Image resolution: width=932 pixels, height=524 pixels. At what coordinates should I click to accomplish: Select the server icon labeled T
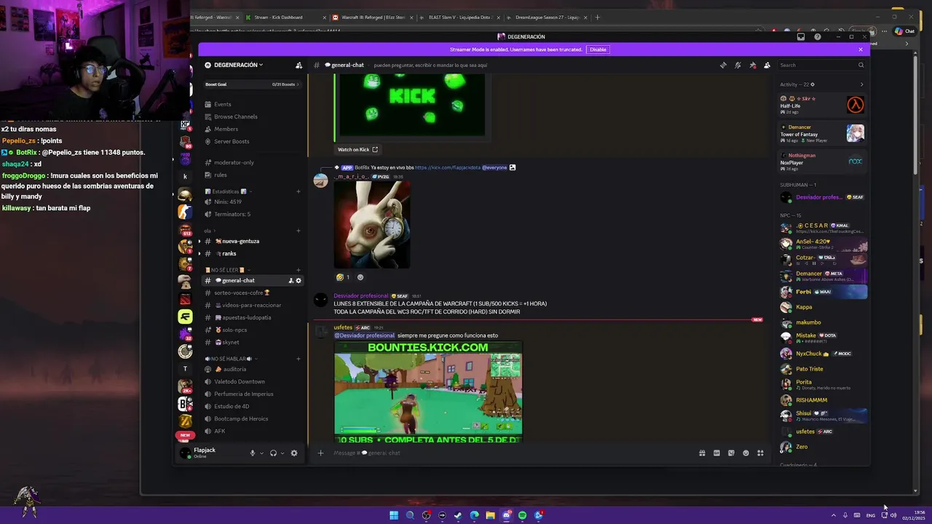click(x=185, y=368)
